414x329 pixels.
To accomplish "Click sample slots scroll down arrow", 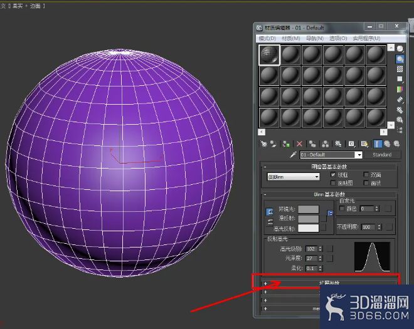I will 391,125.
